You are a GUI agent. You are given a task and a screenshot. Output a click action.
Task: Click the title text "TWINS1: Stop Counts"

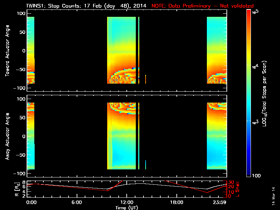pyautogui.click(x=54, y=6)
